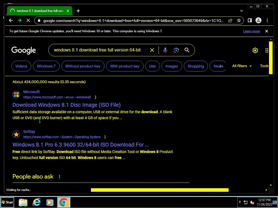The image size is (278, 208).
Task: Open more options for the Microsoft result
Action: [x=96, y=97]
